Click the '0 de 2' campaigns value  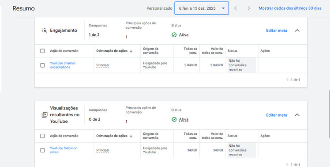pyautogui.click(x=94, y=119)
